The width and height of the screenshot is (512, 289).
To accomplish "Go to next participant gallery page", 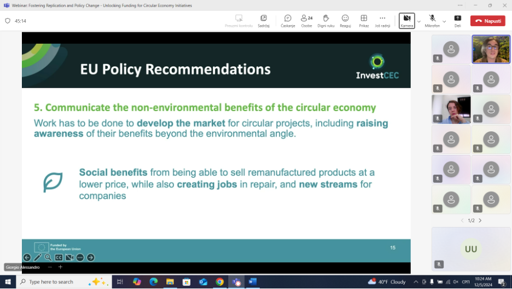I will coord(480,221).
